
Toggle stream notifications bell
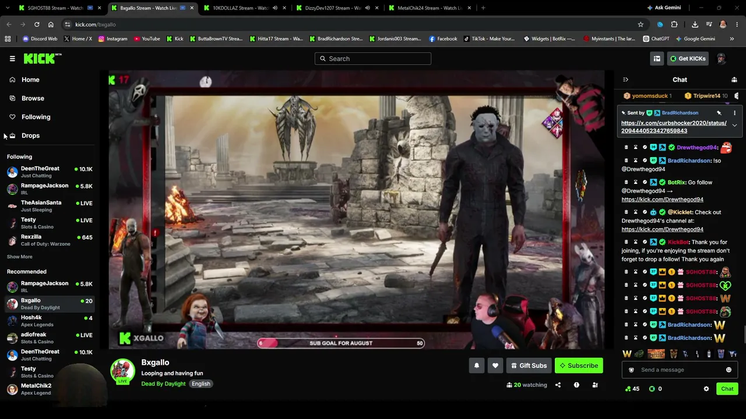tap(477, 365)
